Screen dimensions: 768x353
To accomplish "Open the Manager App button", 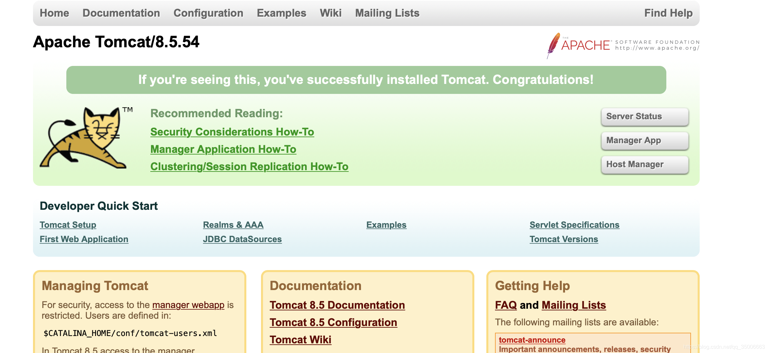I will click(645, 141).
